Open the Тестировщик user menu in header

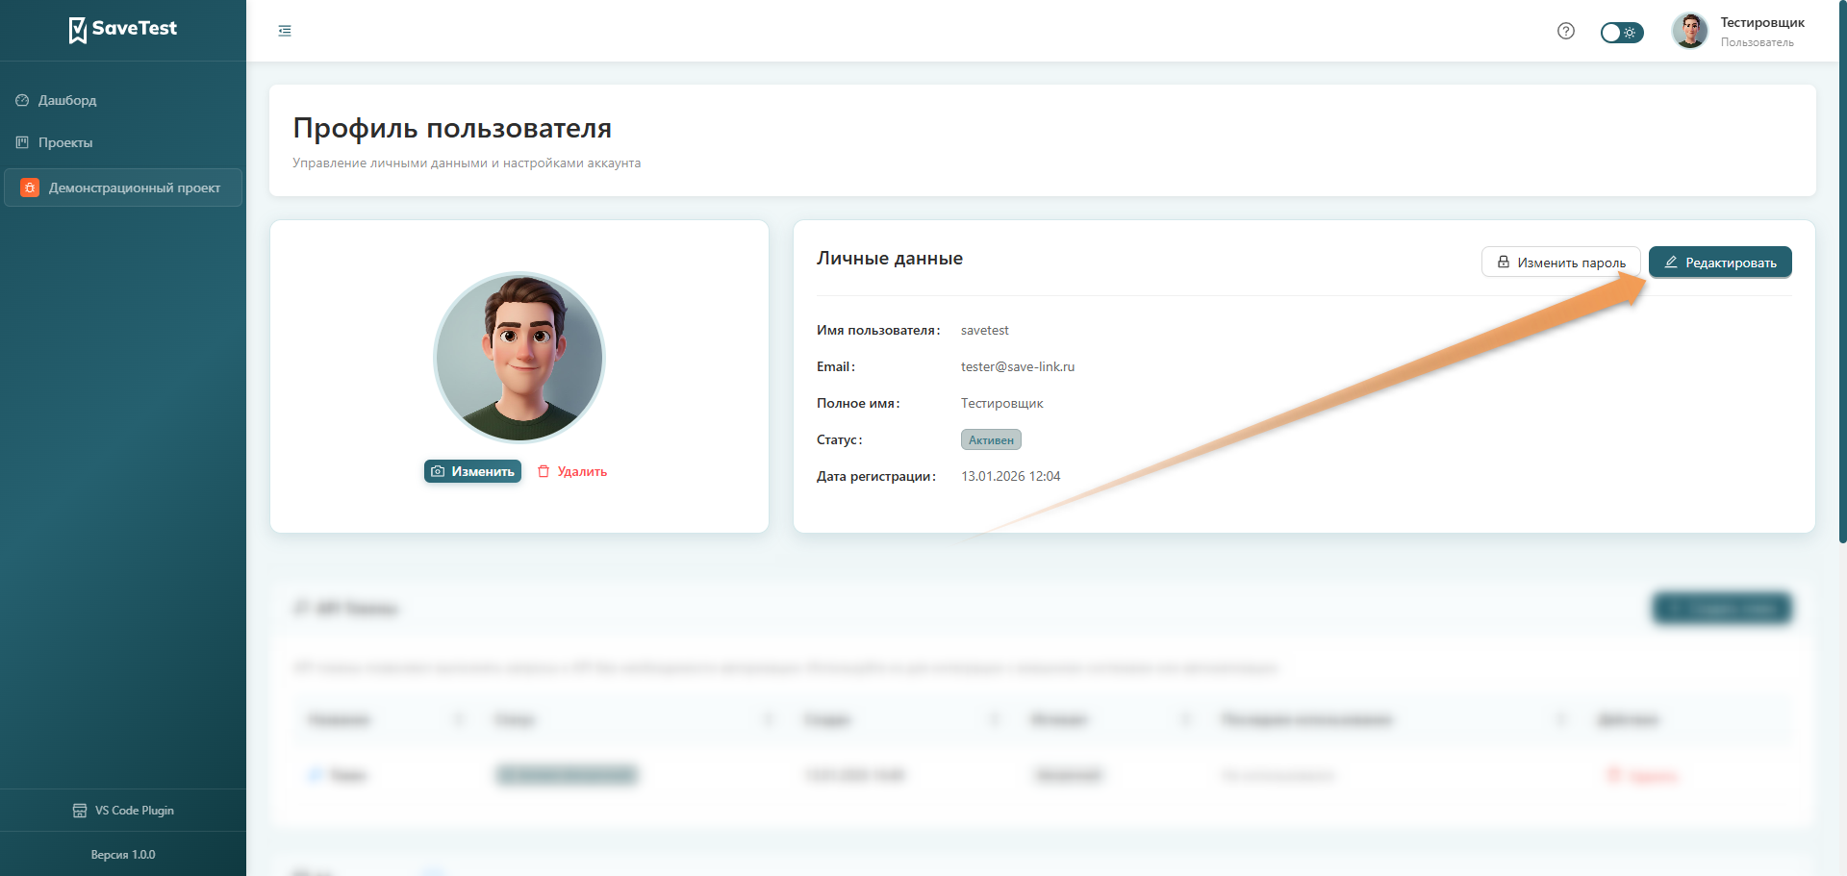point(1739,31)
